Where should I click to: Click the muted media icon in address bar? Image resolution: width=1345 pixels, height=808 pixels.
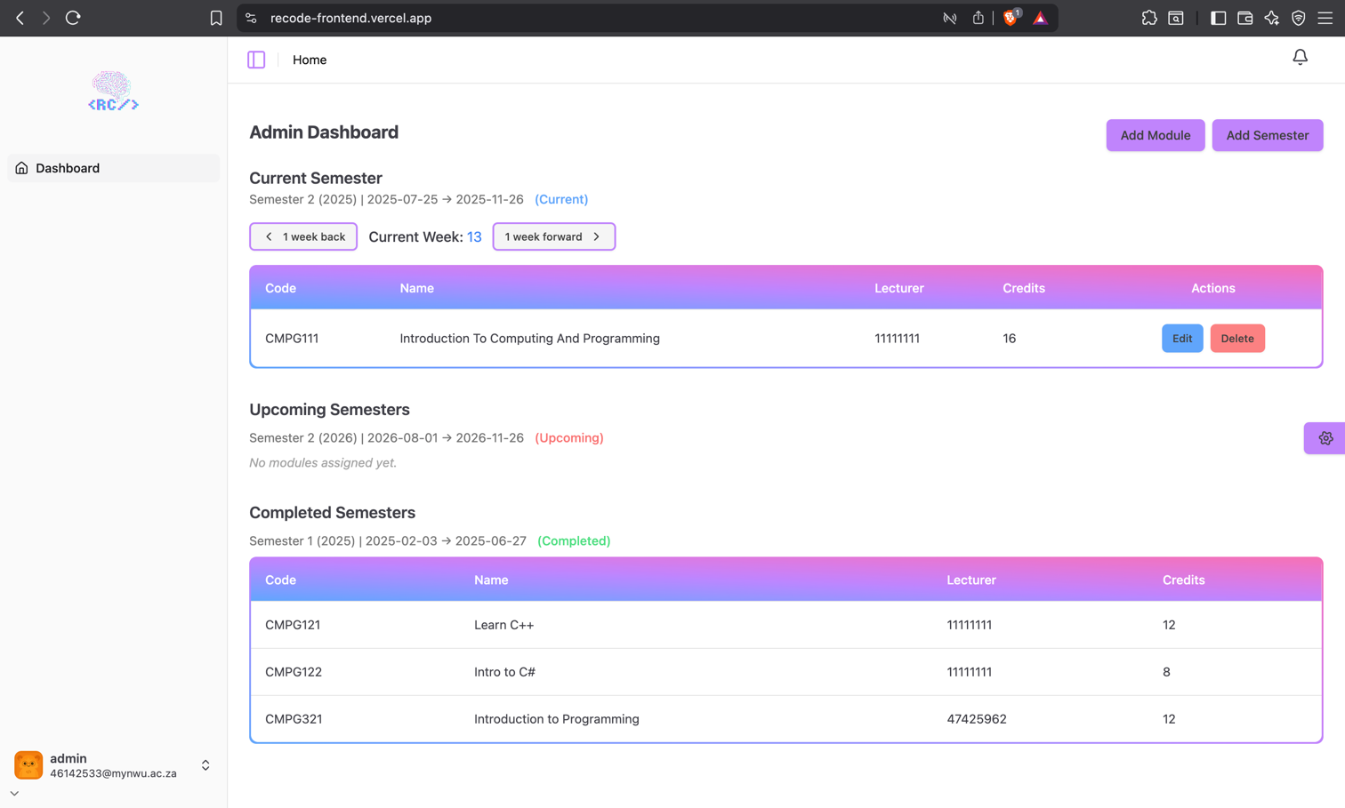[x=949, y=18]
